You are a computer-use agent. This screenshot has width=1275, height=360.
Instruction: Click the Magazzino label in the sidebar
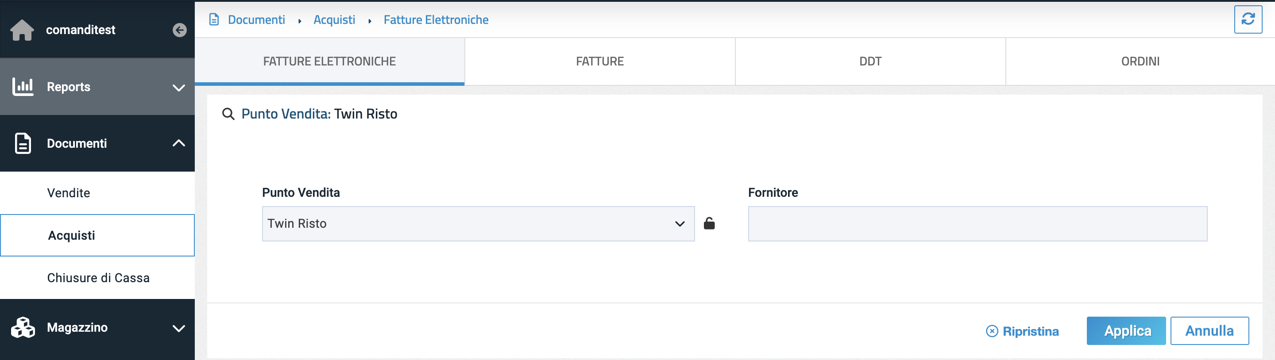pos(77,327)
